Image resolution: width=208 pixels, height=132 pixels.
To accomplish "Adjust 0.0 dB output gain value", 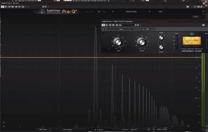I will point(164,130).
